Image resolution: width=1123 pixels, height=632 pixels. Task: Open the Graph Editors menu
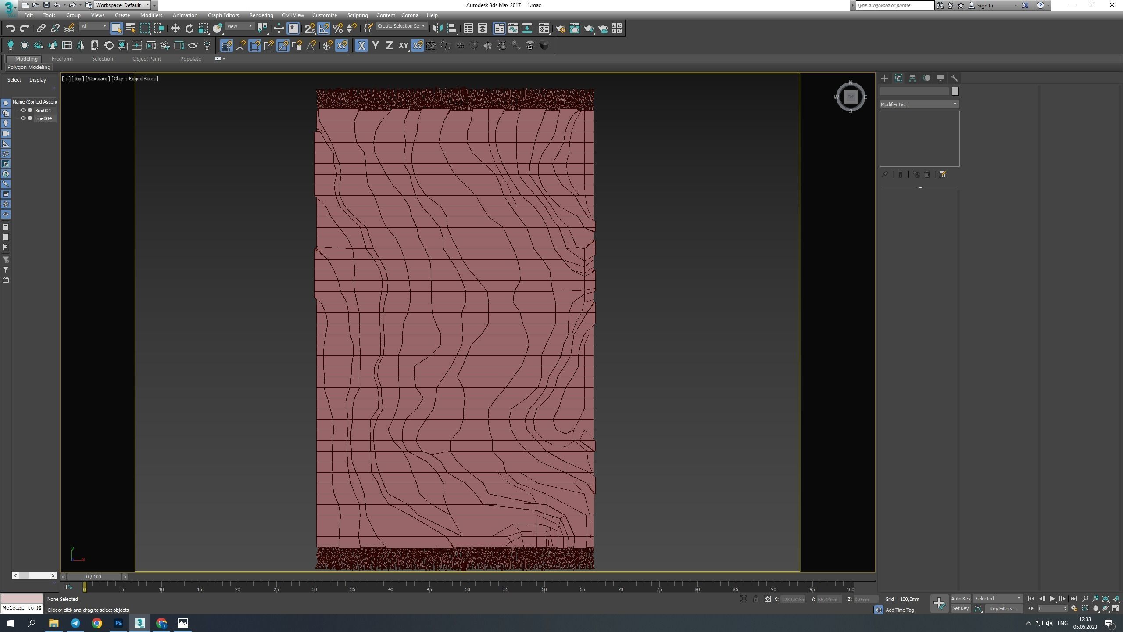tap(223, 15)
